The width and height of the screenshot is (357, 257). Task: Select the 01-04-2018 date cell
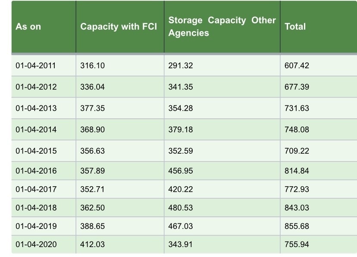tap(36, 208)
